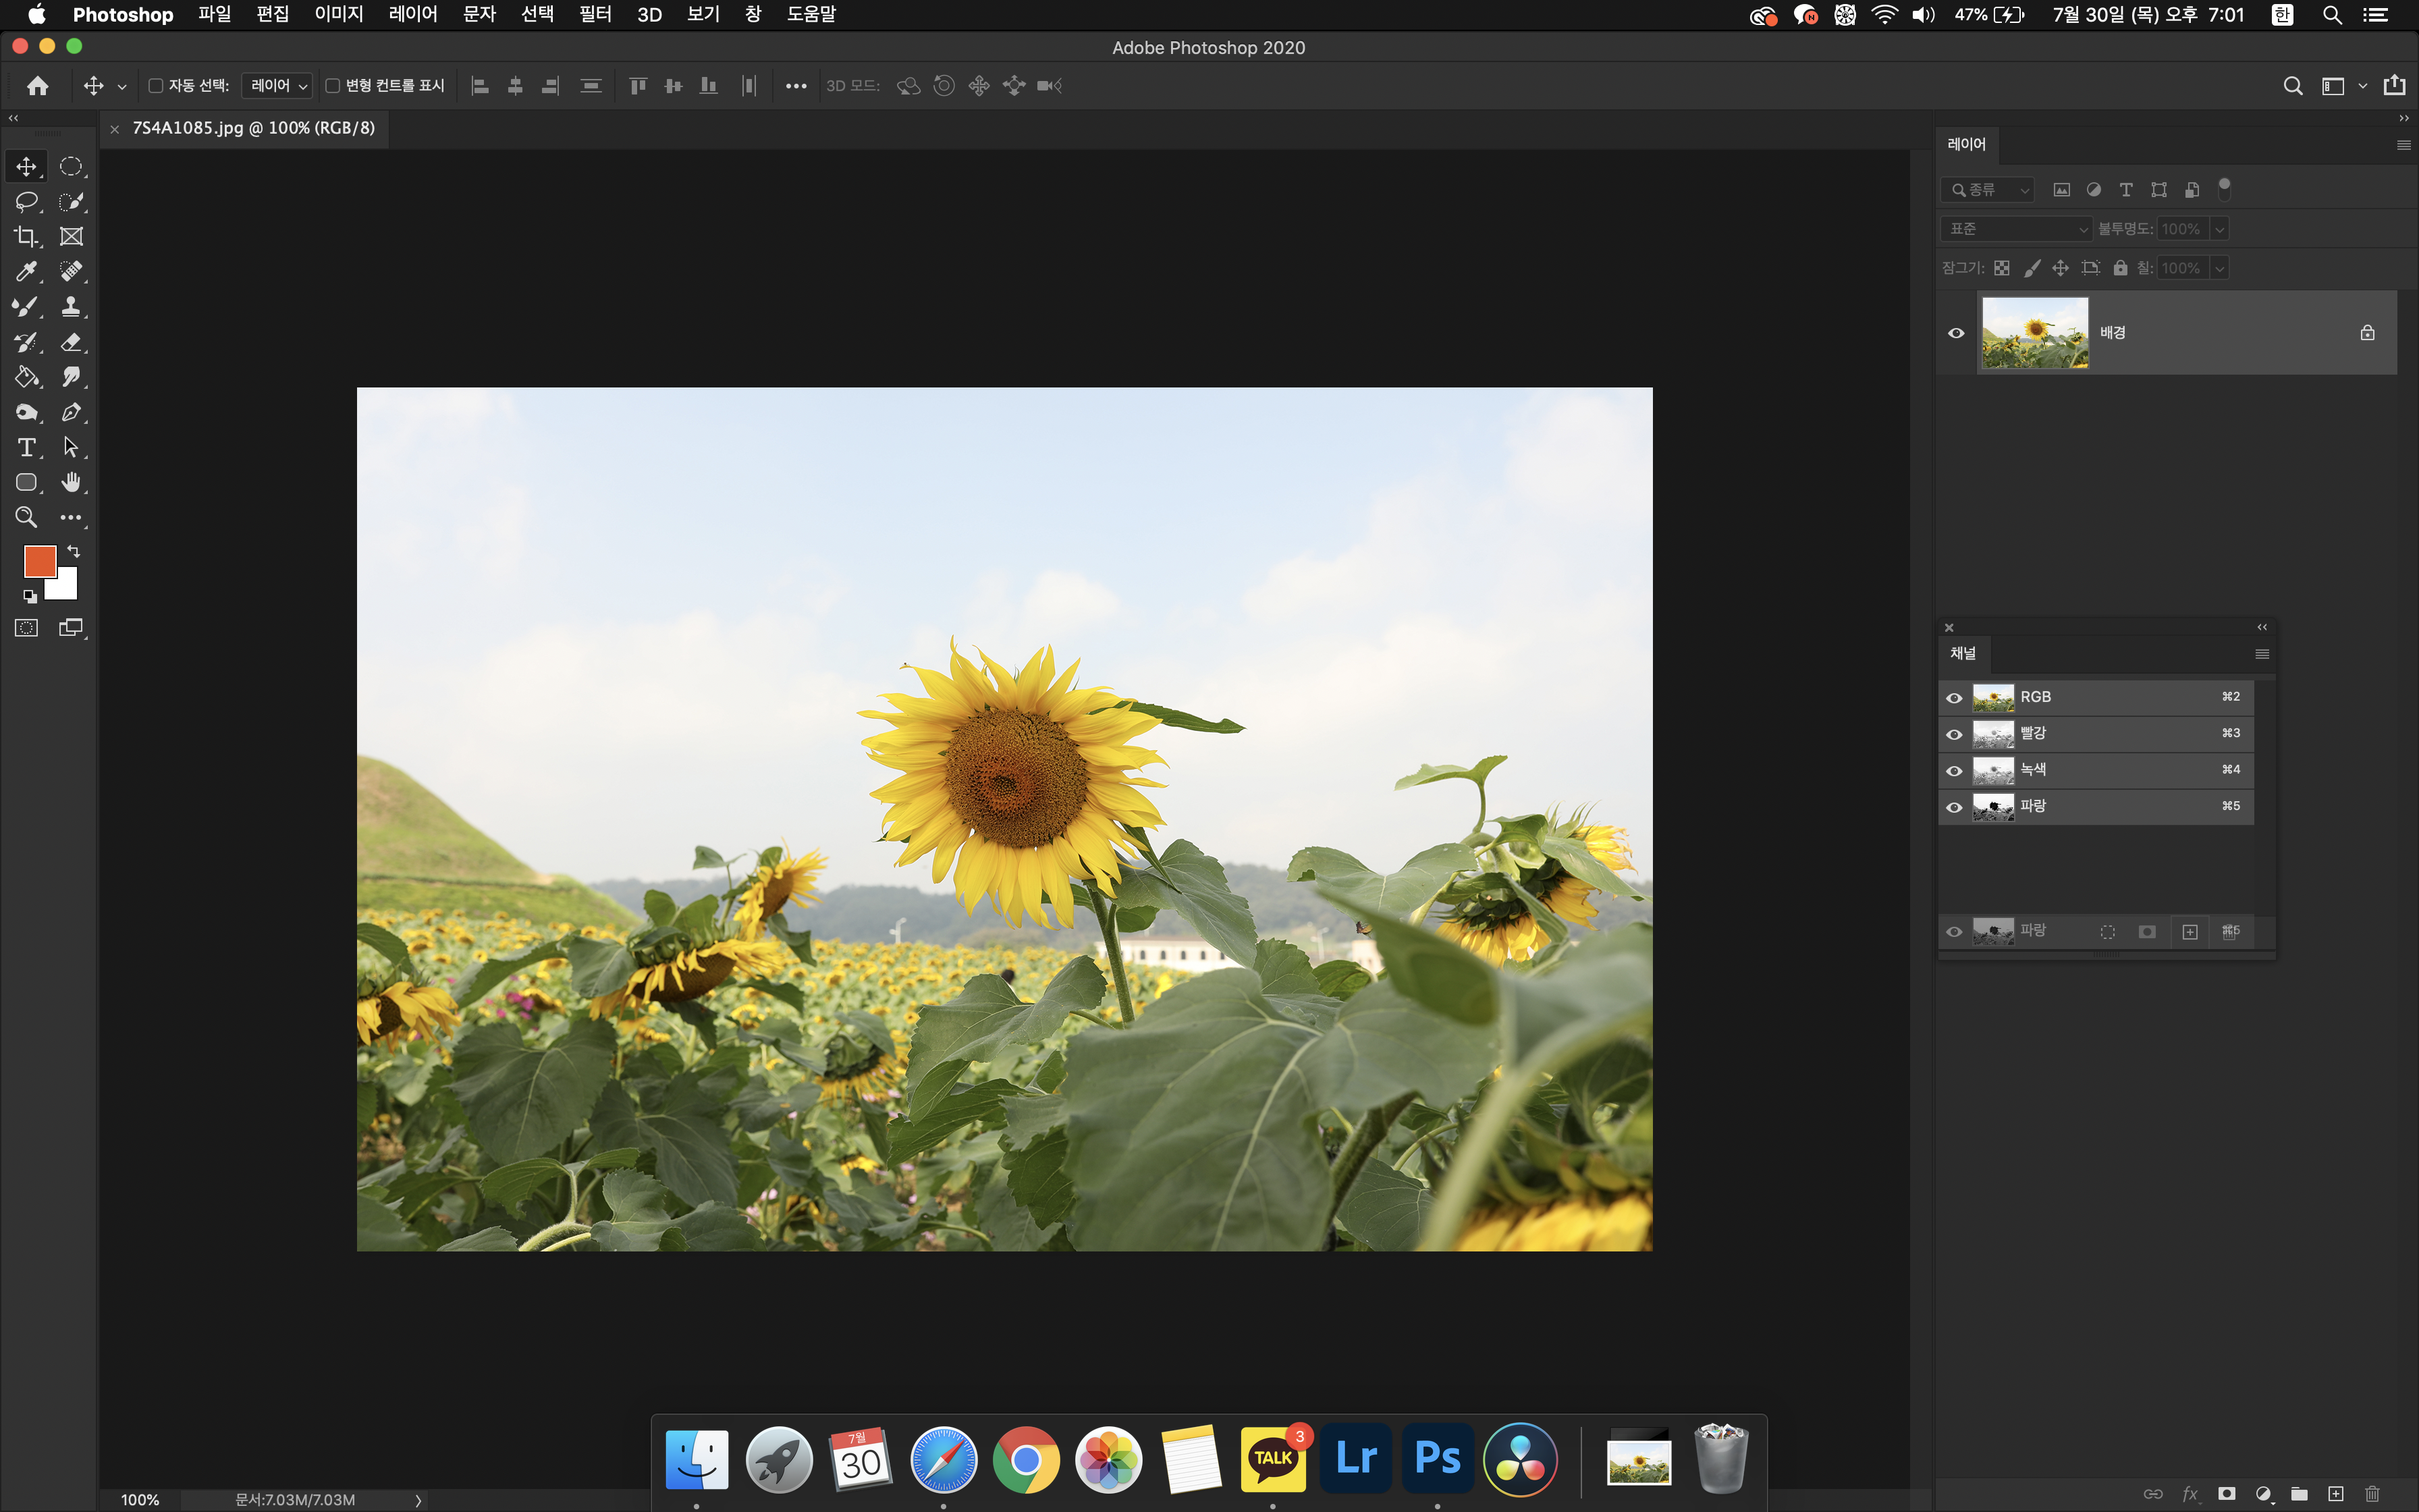Select the Zoom tool in toolbar

point(26,517)
